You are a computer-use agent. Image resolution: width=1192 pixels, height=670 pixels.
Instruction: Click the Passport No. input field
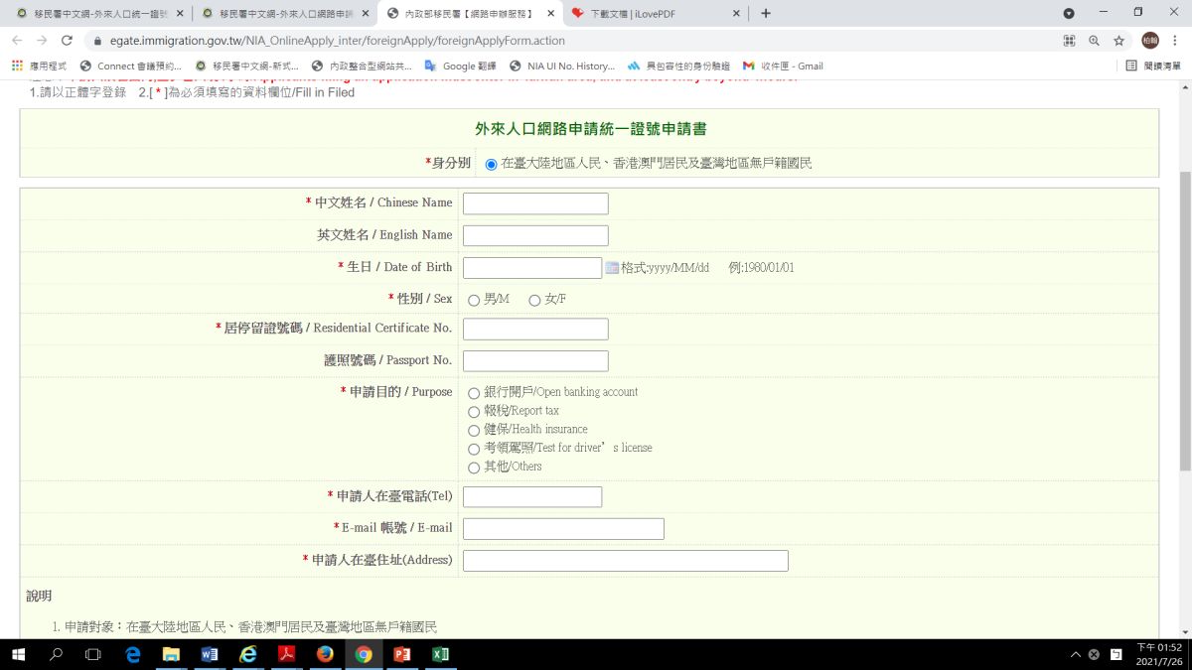[535, 361]
